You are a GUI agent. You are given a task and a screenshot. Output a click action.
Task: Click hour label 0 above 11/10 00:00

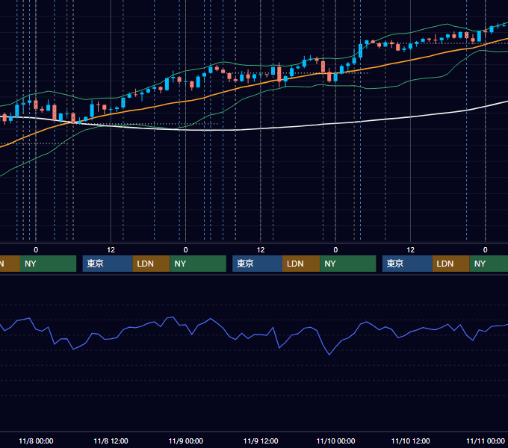pos(335,250)
